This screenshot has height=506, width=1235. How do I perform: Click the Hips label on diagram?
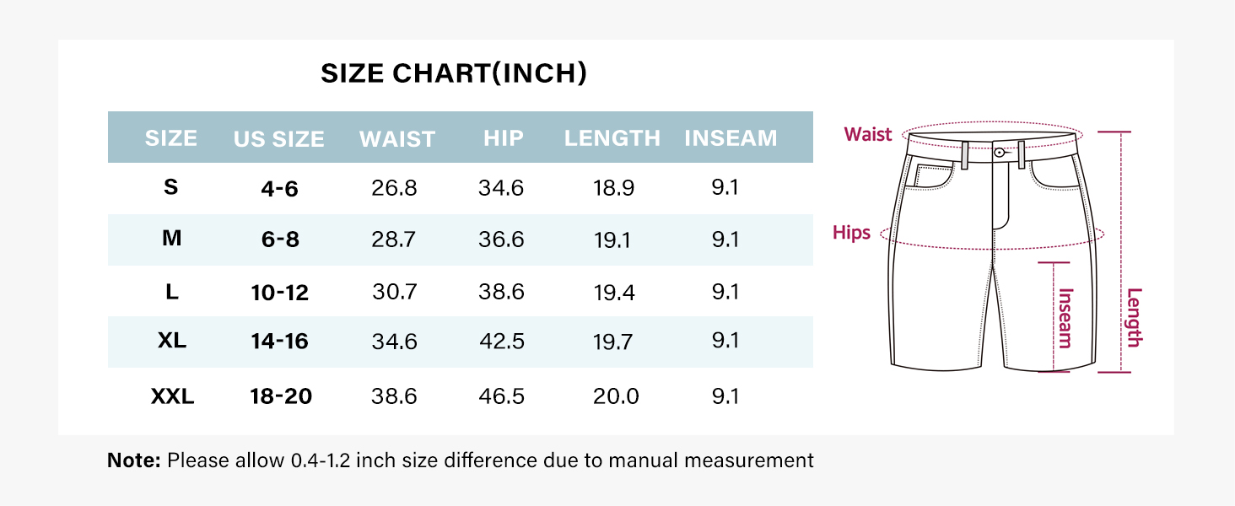[x=851, y=233]
